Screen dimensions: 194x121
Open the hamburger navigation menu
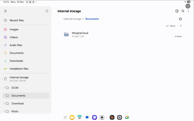point(6,11)
